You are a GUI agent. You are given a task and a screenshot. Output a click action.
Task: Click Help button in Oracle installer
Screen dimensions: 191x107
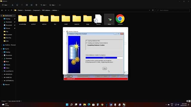69,76
